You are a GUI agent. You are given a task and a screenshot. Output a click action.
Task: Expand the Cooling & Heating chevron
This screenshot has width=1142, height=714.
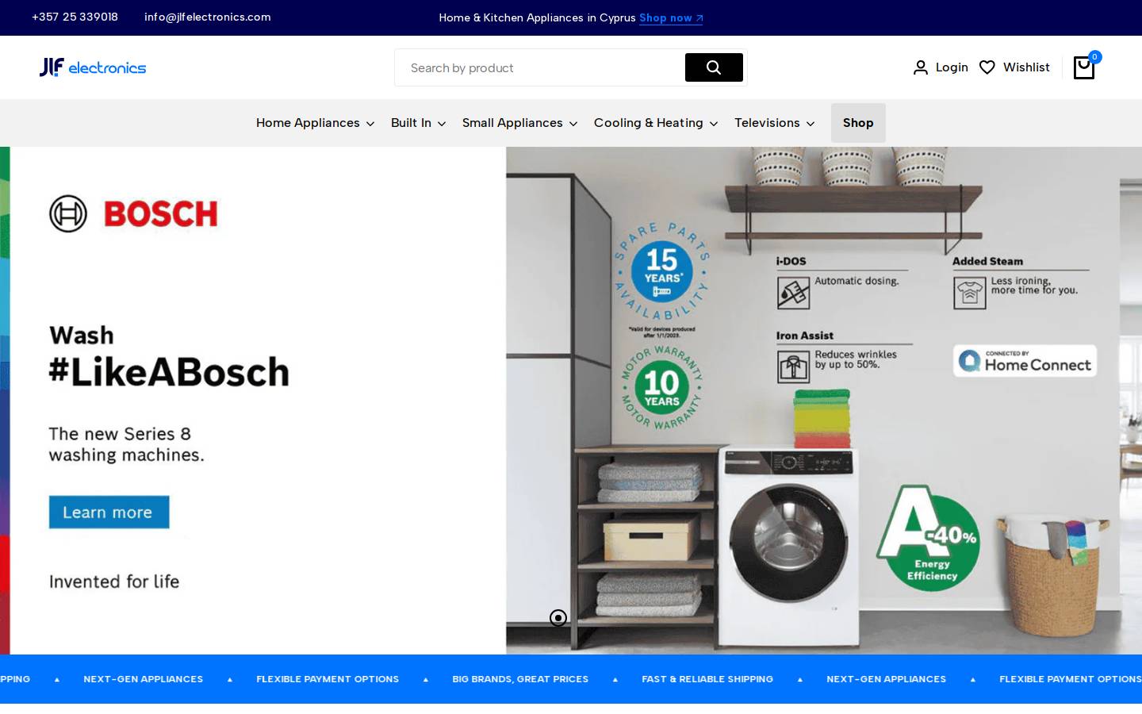(714, 124)
